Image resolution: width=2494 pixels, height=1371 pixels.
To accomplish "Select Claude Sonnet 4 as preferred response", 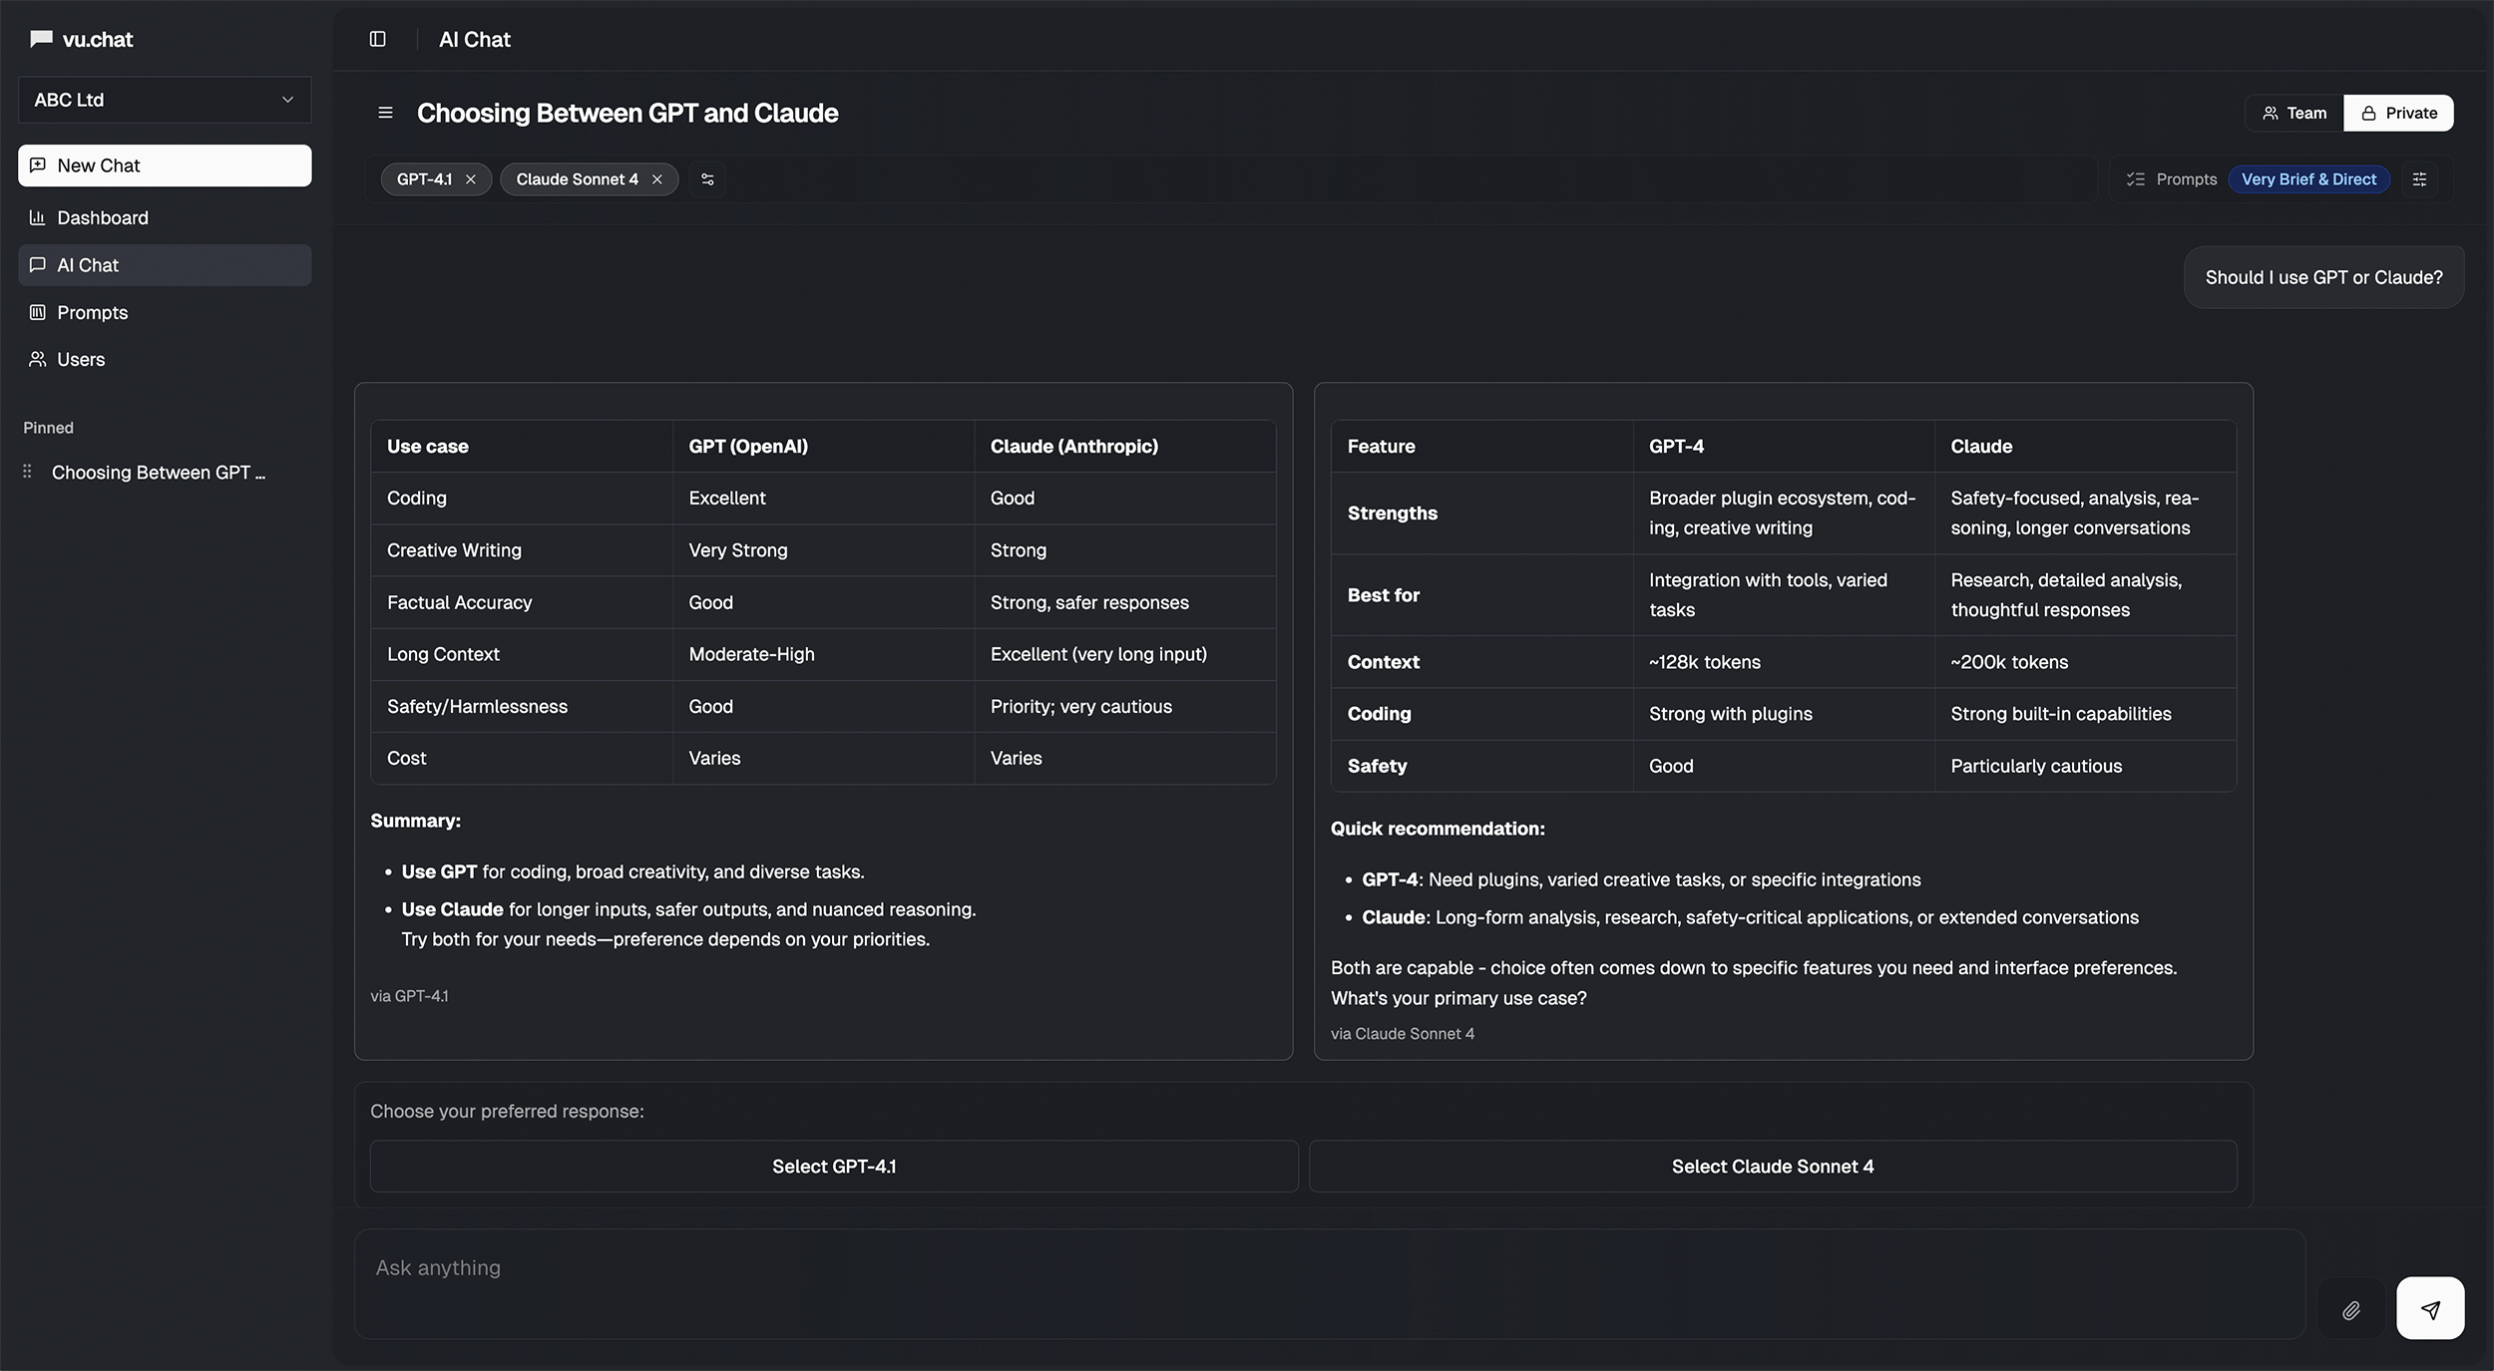I will click(1773, 1166).
